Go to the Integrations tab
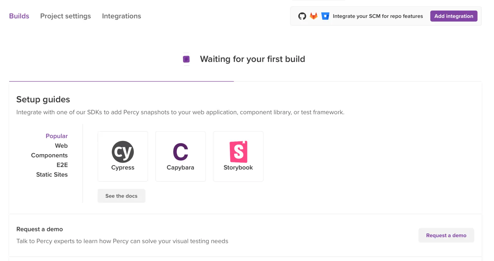The image size is (494, 261). click(x=121, y=16)
